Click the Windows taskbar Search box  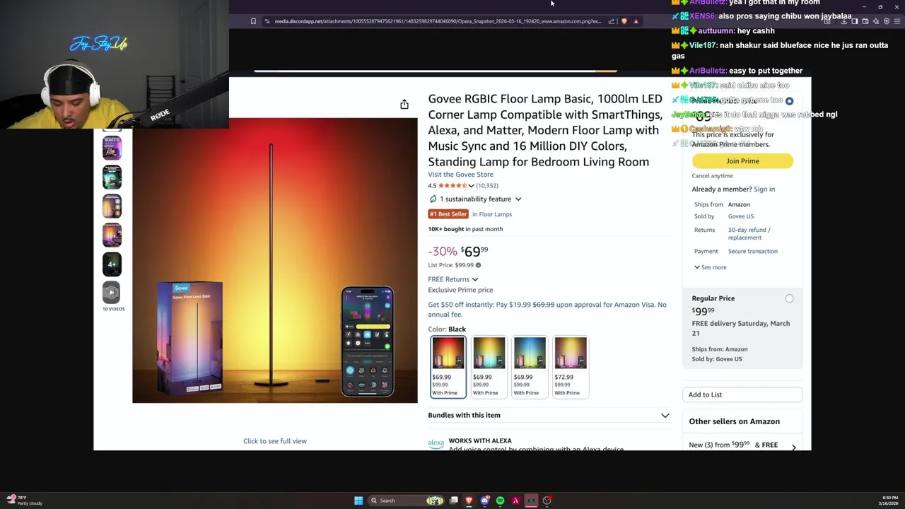[x=404, y=501]
